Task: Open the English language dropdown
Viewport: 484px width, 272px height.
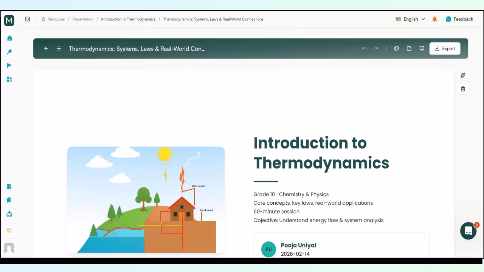Action: coord(411,19)
